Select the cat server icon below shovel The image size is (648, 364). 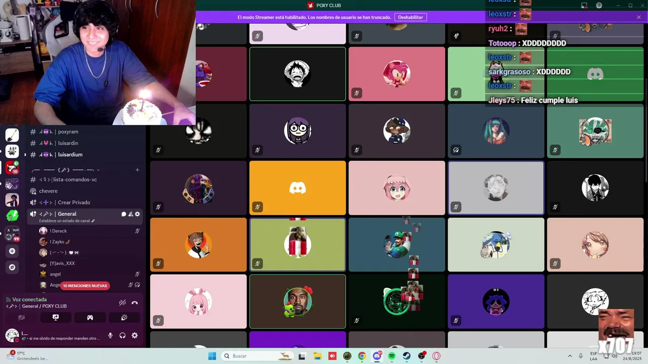[x=12, y=151]
